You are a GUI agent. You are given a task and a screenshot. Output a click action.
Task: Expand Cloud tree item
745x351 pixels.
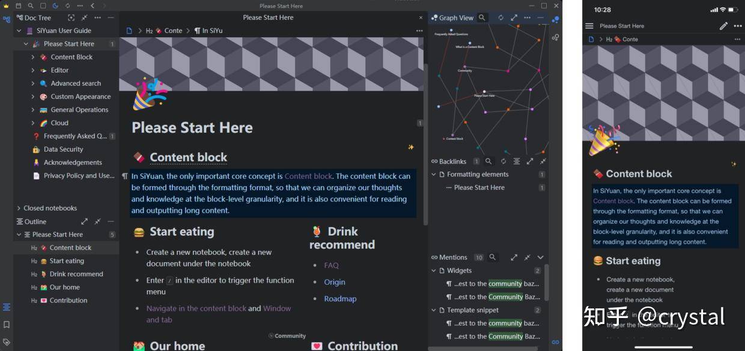33,123
